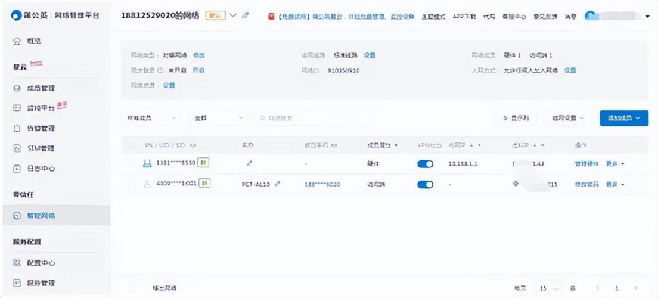Click the Oray logo in the top-left corner
The image size is (658, 298).
click(x=16, y=15)
